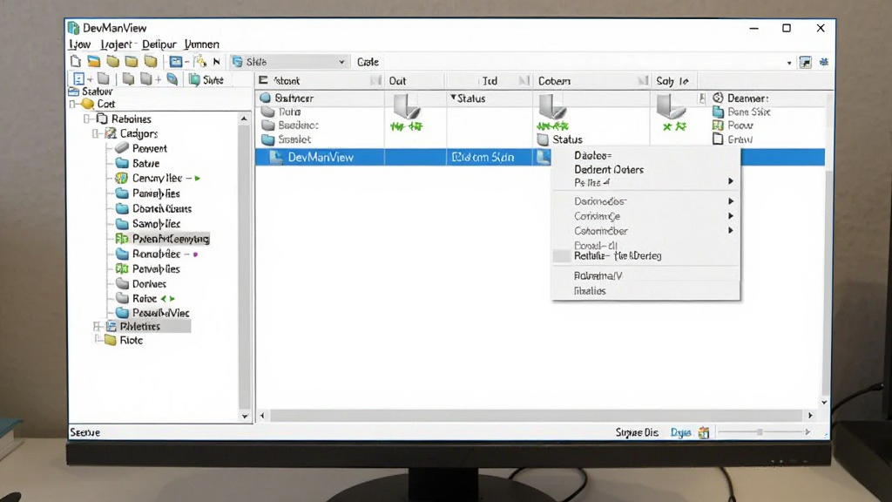The width and height of the screenshot is (892, 502).
Task: Open the 'Slde' combo box dropdown arrow
Action: 341,62
